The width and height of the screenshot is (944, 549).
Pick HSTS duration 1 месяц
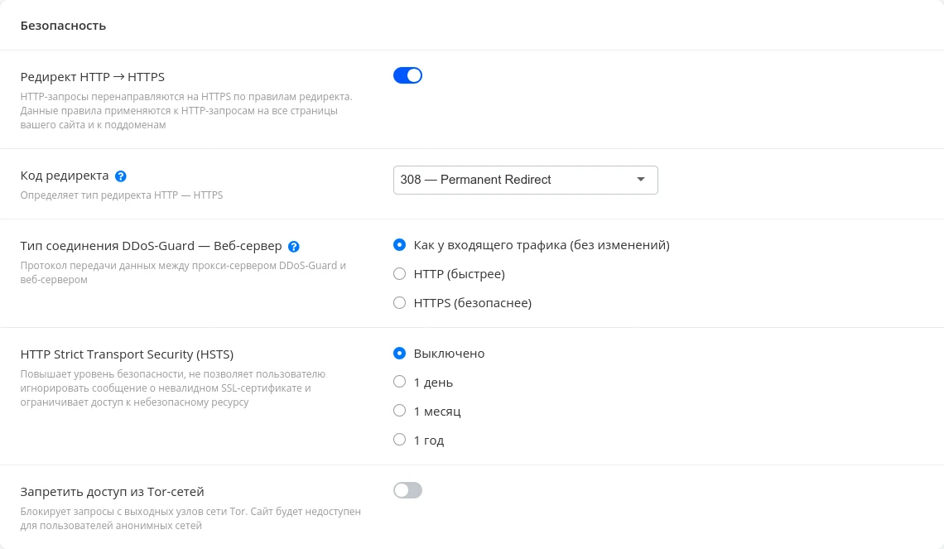[399, 411]
